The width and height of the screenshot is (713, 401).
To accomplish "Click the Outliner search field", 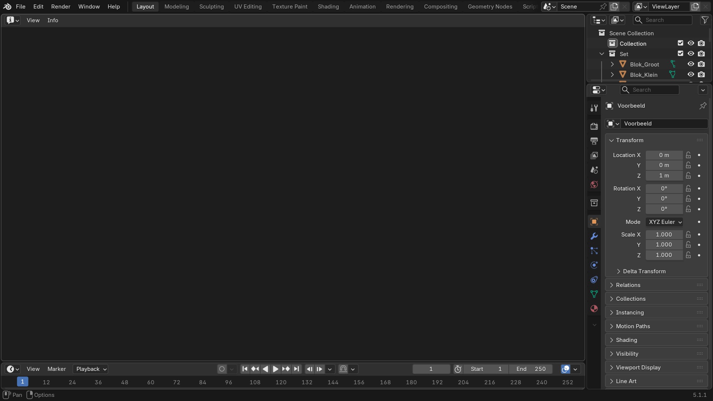I will click(x=663, y=20).
